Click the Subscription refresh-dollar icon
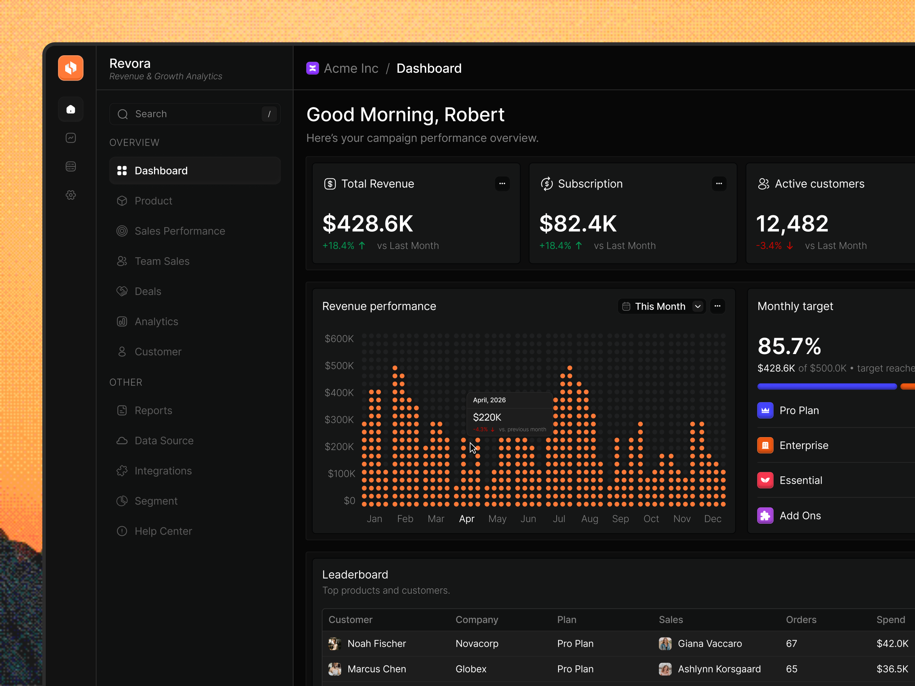 point(546,184)
